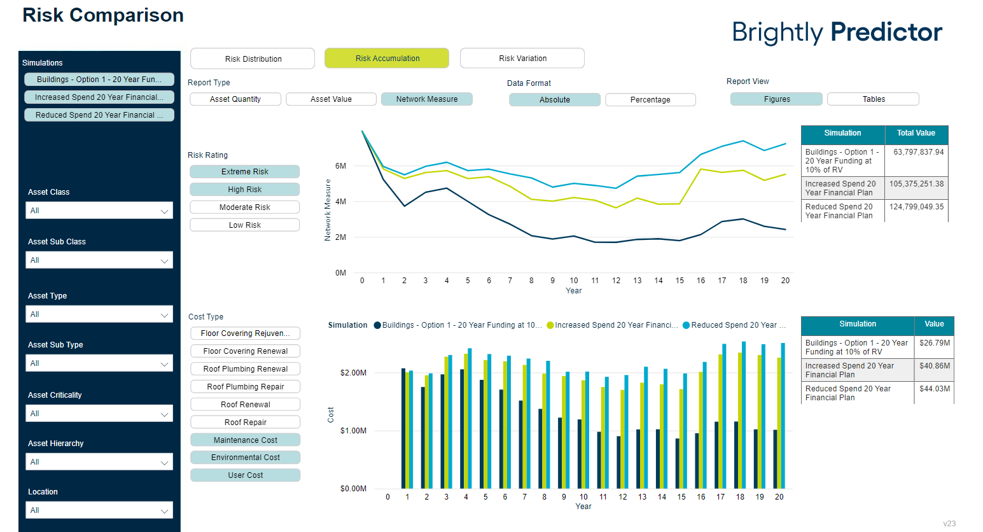983x532 pixels.
Task: Switch Data Format to Percentage
Action: click(650, 100)
